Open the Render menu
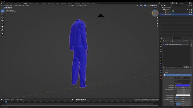This screenshot has height=108, width=193. [x=11, y=3]
